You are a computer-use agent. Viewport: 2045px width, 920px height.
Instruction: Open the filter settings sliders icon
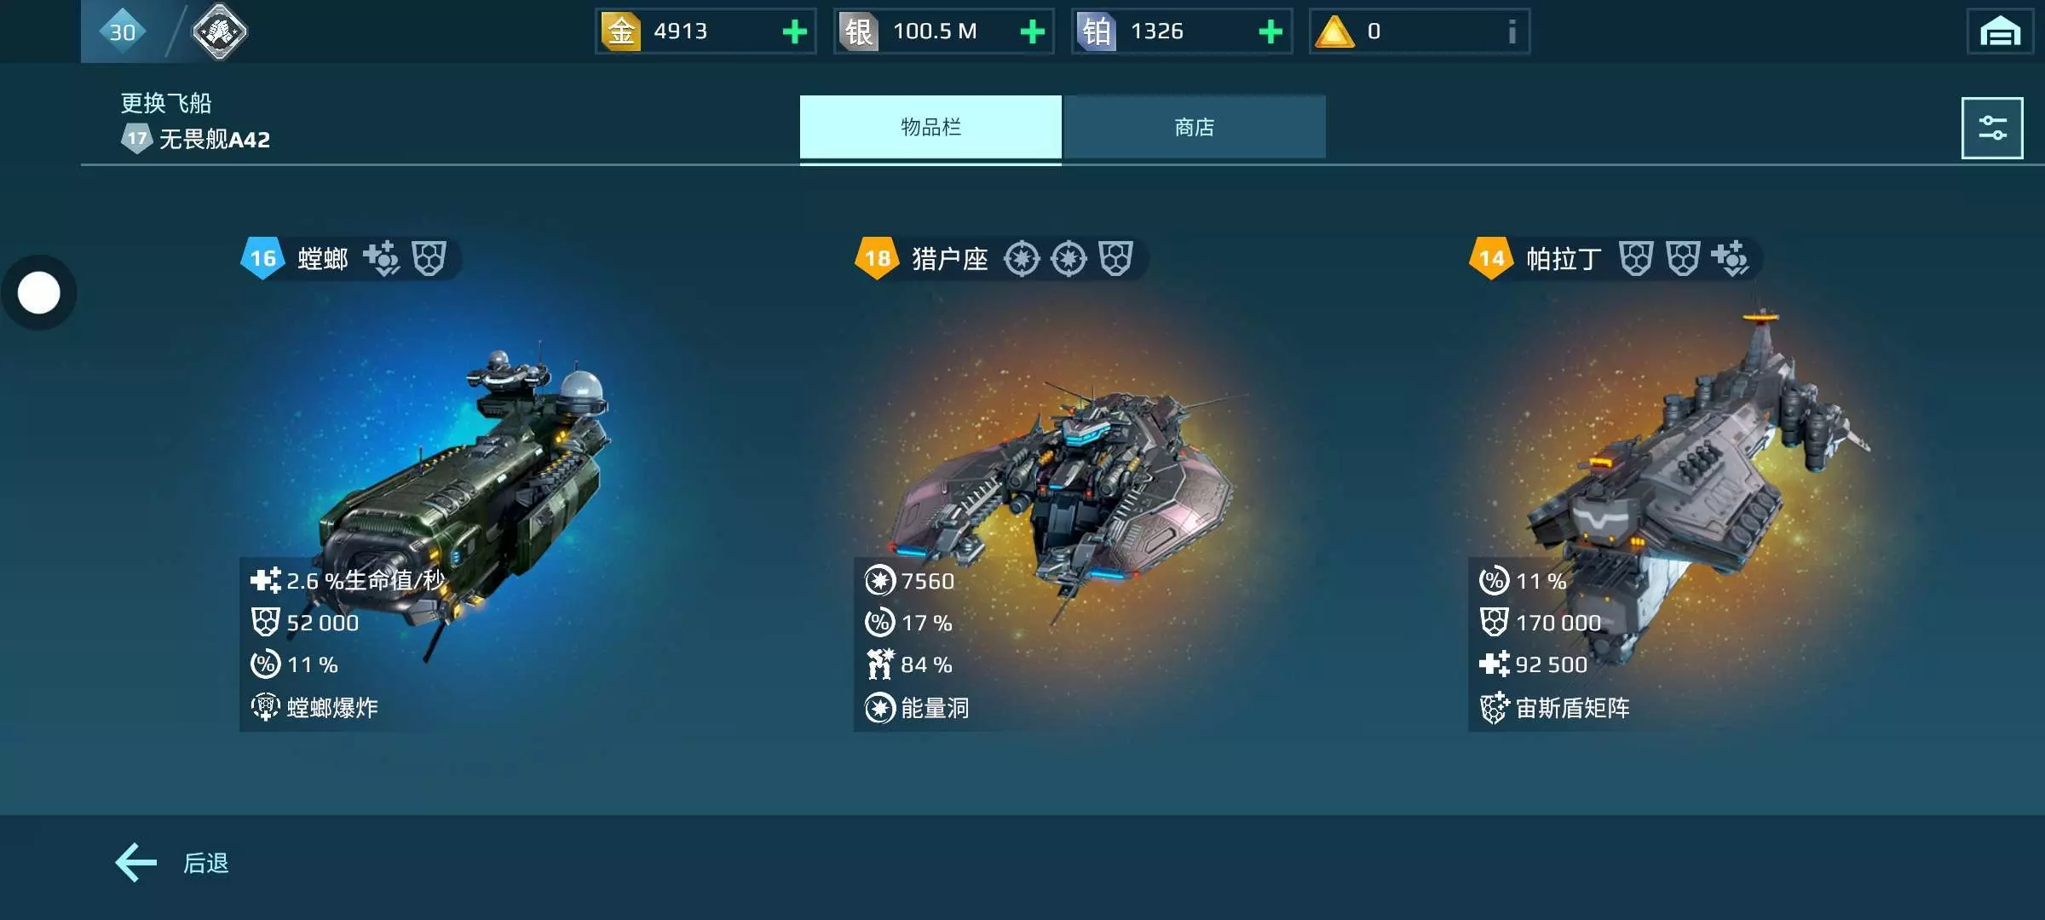[x=1991, y=128]
